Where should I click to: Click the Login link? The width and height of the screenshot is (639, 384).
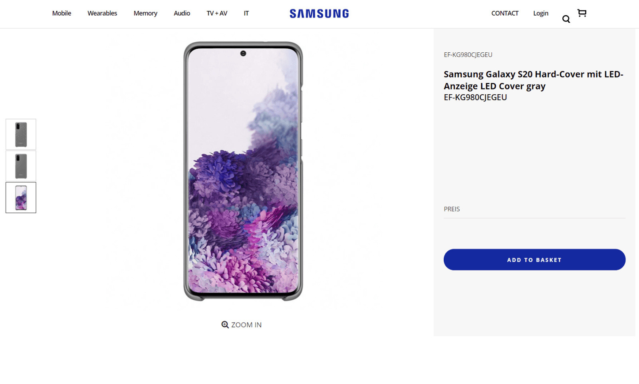[x=541, y=13]
